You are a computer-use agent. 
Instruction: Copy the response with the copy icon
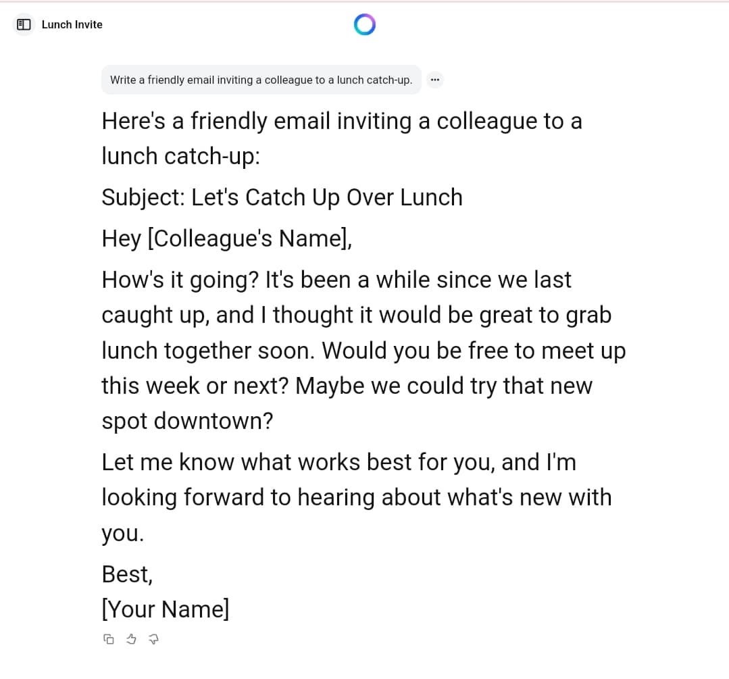[x=109, y=638]
